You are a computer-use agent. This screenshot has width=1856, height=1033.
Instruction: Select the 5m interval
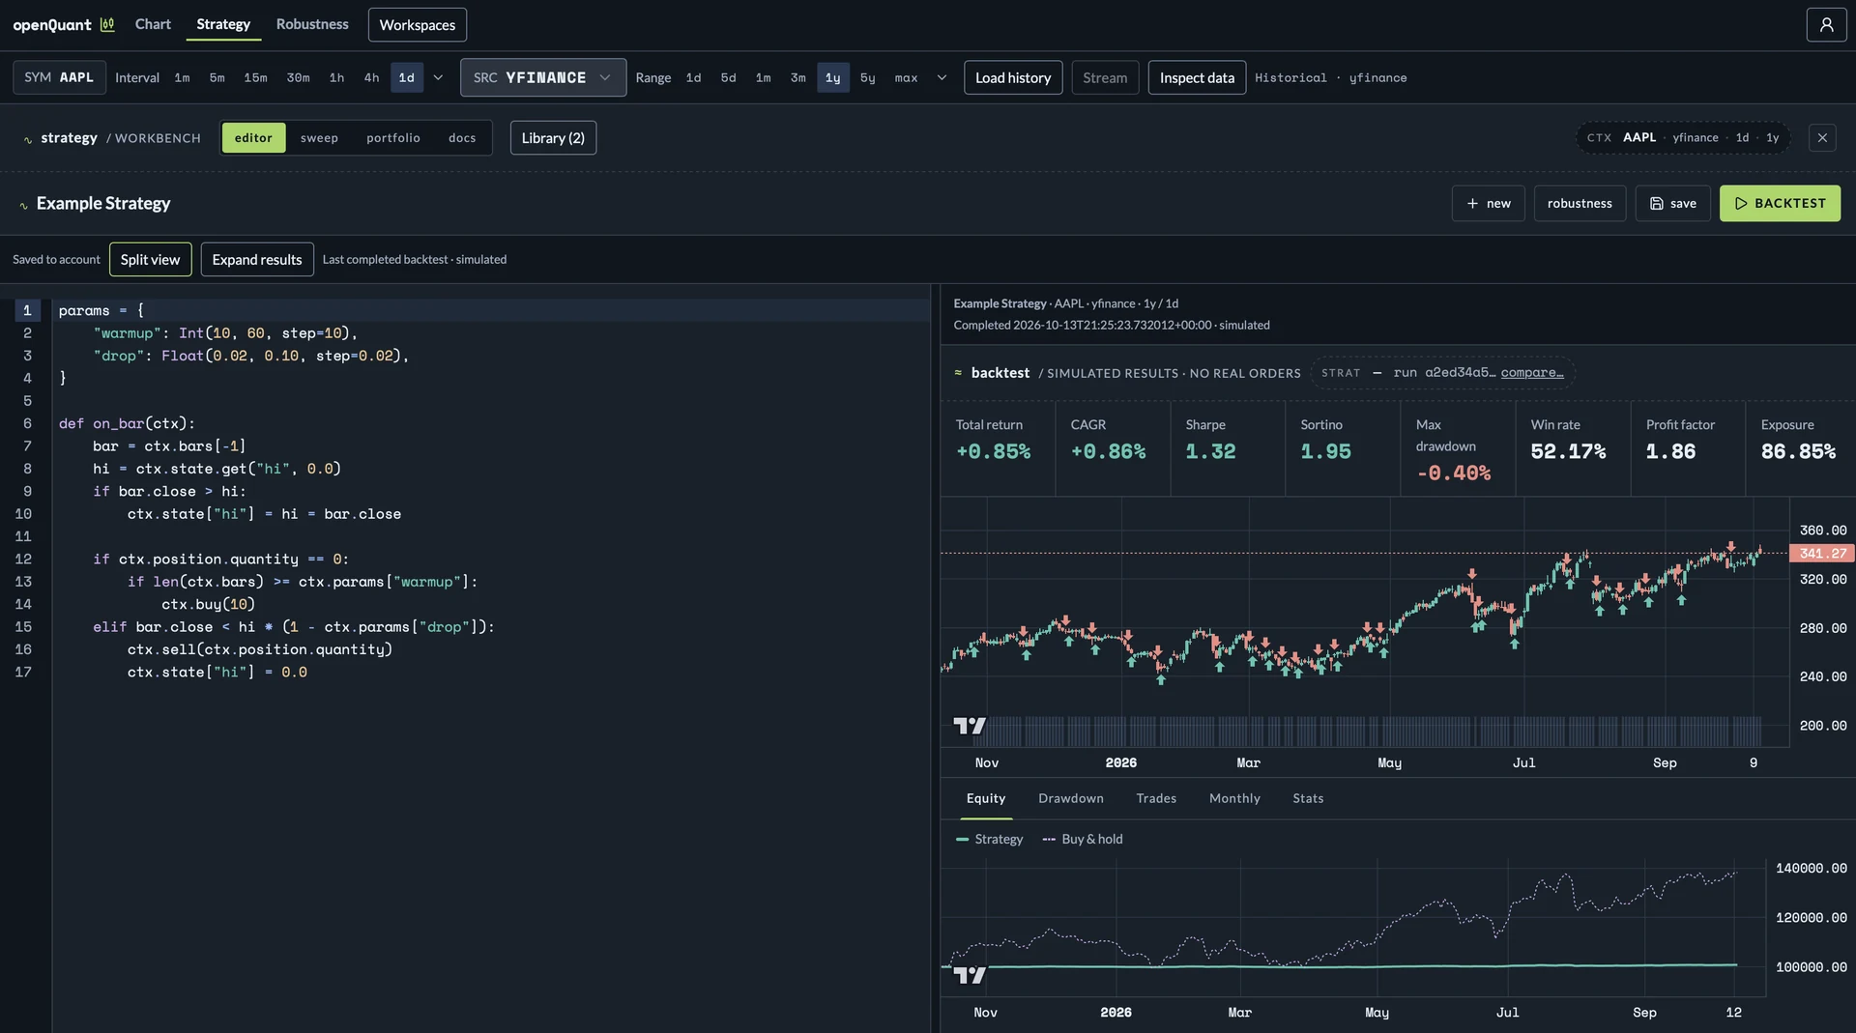click(217, 77)
